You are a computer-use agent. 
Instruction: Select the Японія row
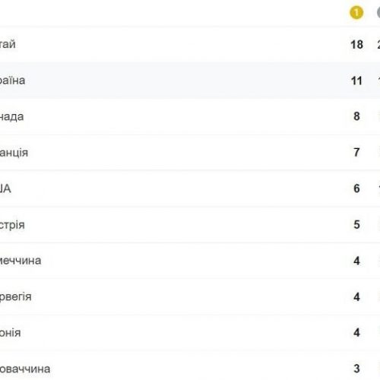click(x=190, y=333)
